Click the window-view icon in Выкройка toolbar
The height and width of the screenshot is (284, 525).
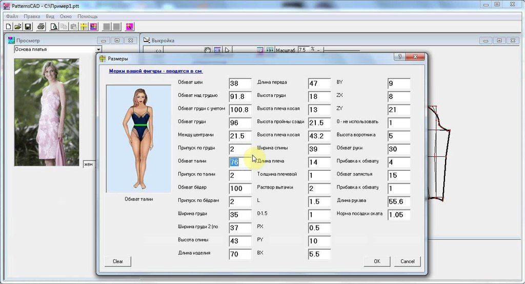point(260,50)
